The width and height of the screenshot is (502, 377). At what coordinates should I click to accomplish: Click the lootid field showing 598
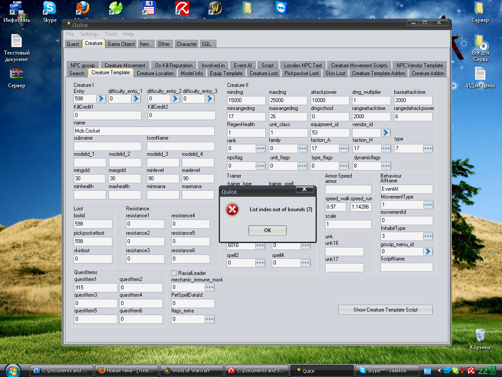tap(93, 224)
